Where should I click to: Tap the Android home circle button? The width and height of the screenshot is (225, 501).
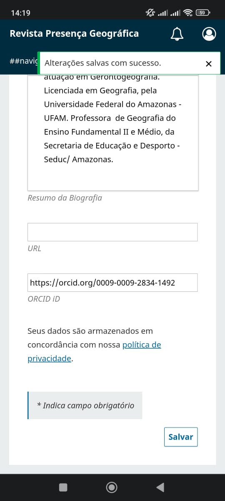(x=112, y=487)
